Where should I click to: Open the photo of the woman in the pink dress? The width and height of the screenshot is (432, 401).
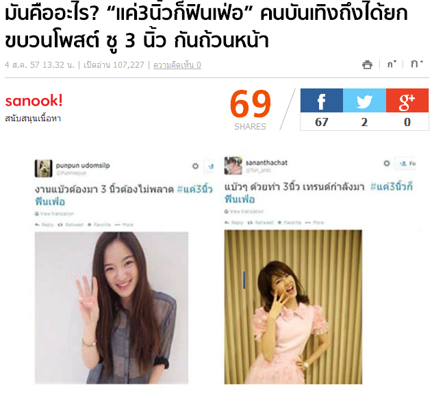coord(293,307)
